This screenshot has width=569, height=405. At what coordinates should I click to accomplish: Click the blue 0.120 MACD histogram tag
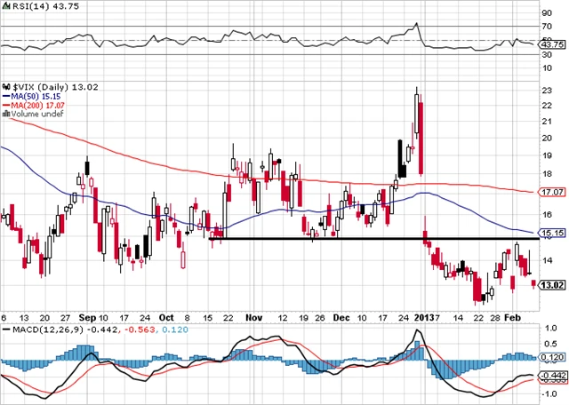click(x=553, y=356)
